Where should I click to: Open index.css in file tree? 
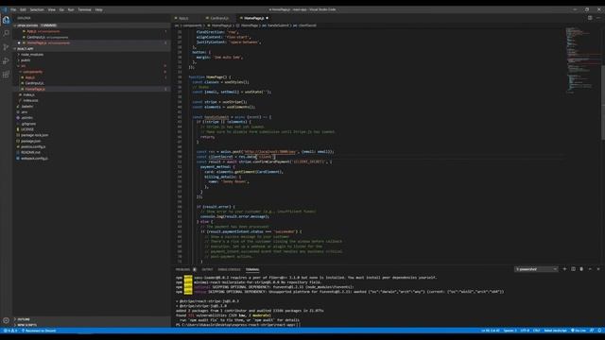click(93, 101)
